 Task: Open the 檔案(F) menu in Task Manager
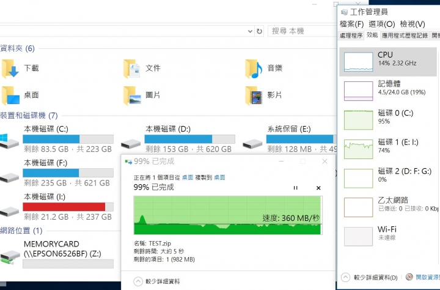coord(351,24)
